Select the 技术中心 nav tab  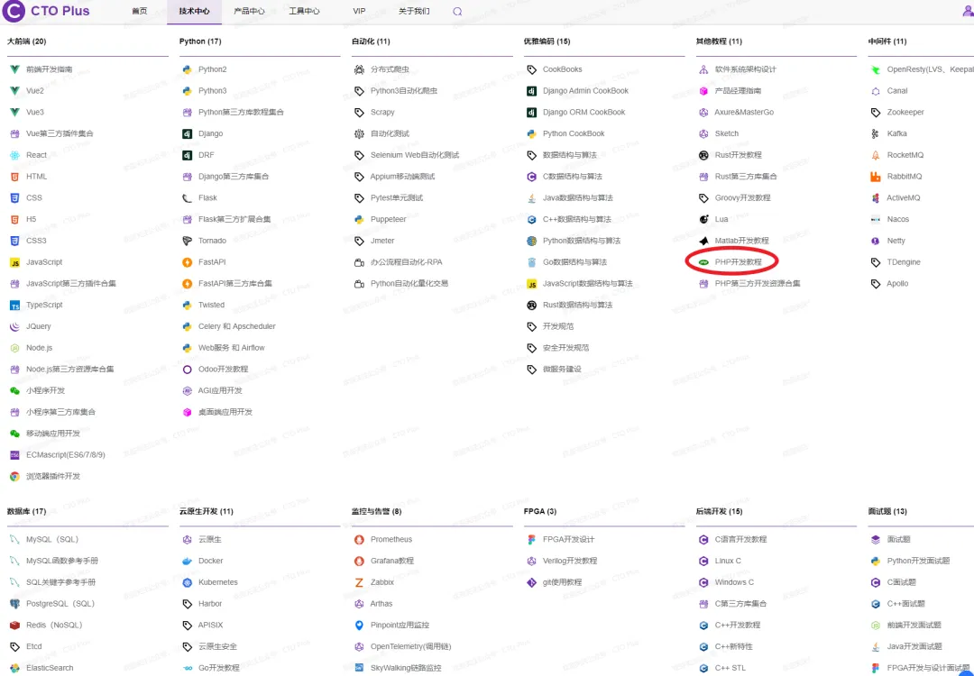(195, 11)
